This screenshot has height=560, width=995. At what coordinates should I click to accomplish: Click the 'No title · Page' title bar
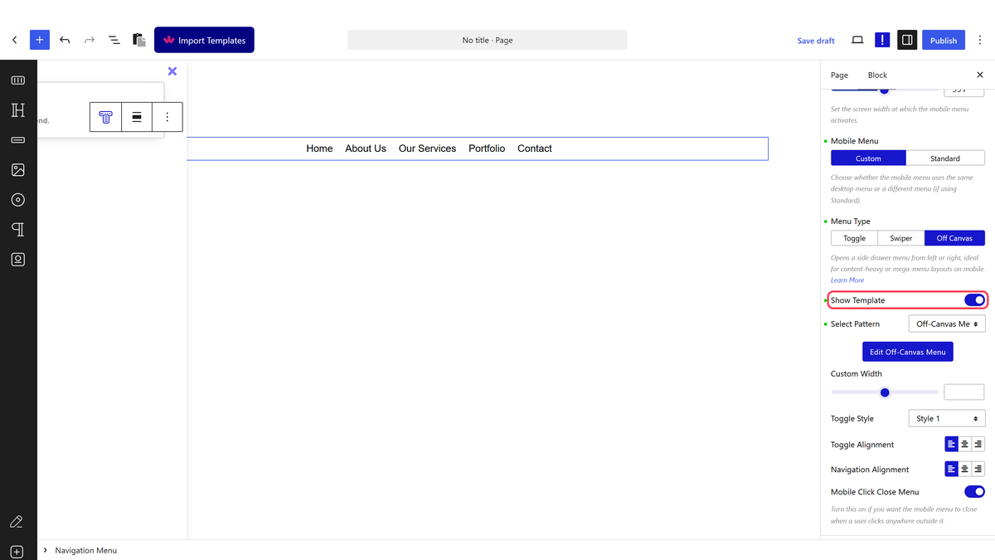(x=488, y=40)
